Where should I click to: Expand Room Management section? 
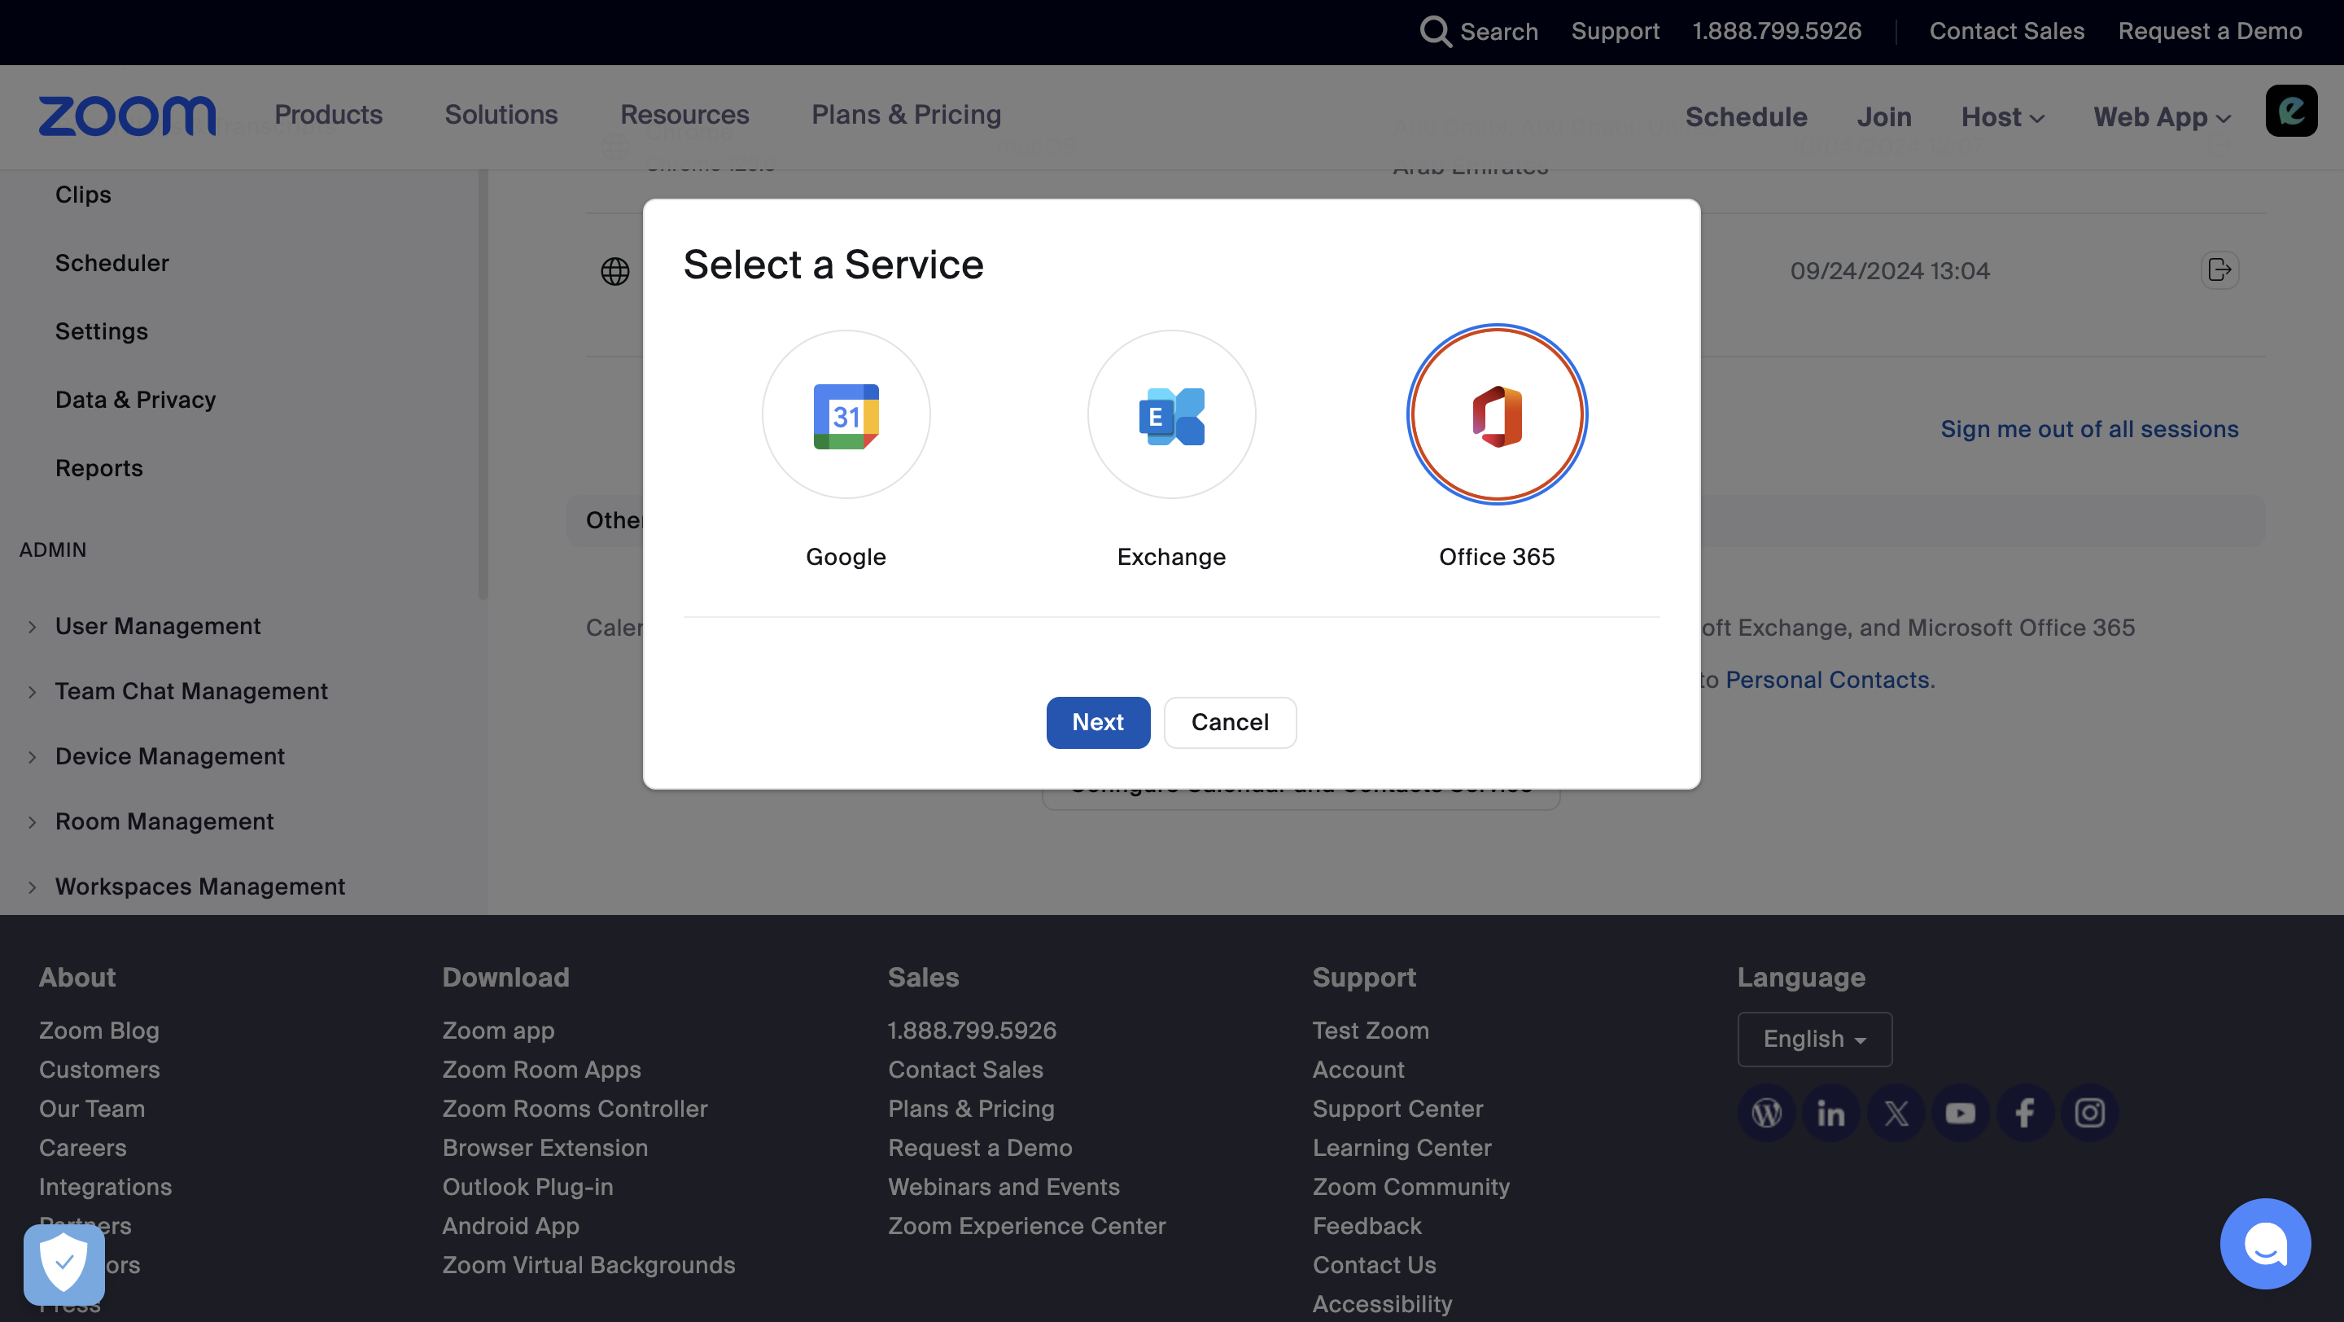point(164,821)
